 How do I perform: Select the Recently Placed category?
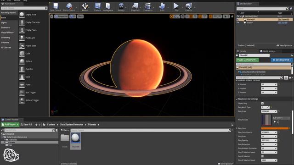8,13
